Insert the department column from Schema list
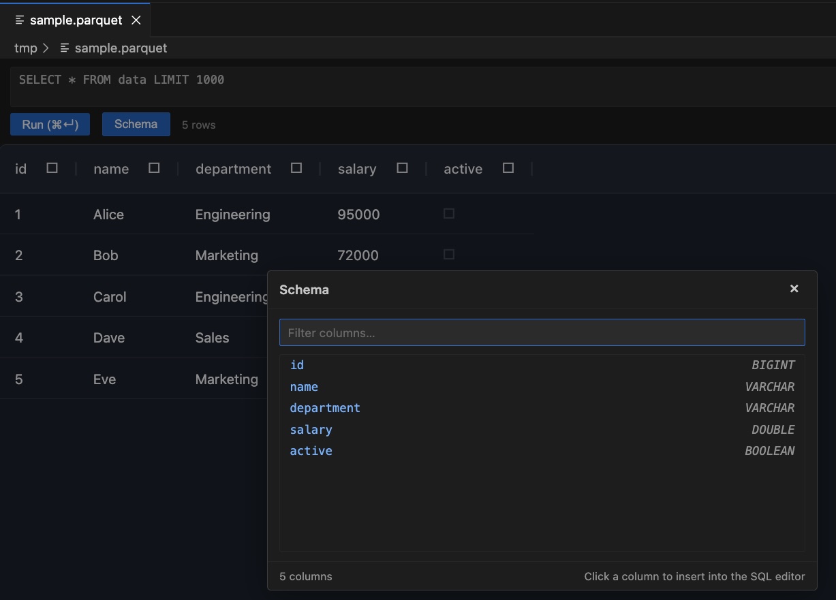 (x=542, y=408)
